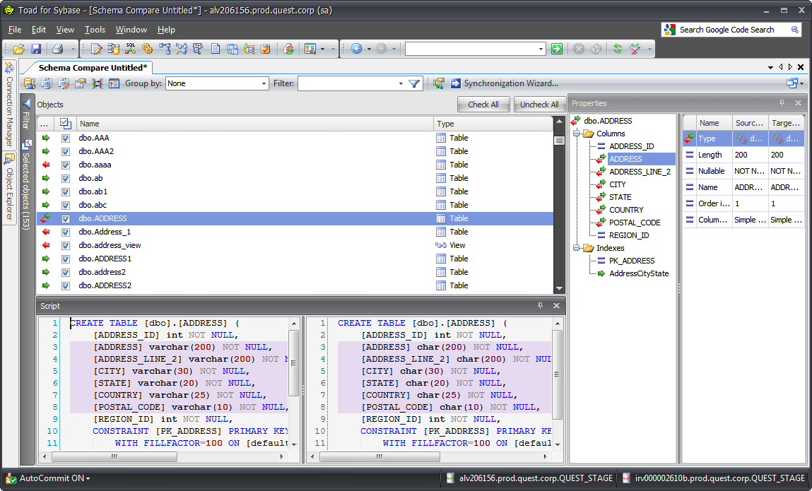Select ADDRESS_LINE_2 column in Properties tree
Image resolution: width=812 pixels, height=491 pixels.
point(640,172)
